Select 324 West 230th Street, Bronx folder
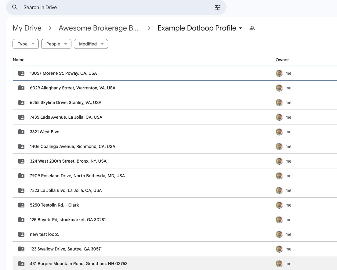 pyautogui.click(x=68, y=161)
